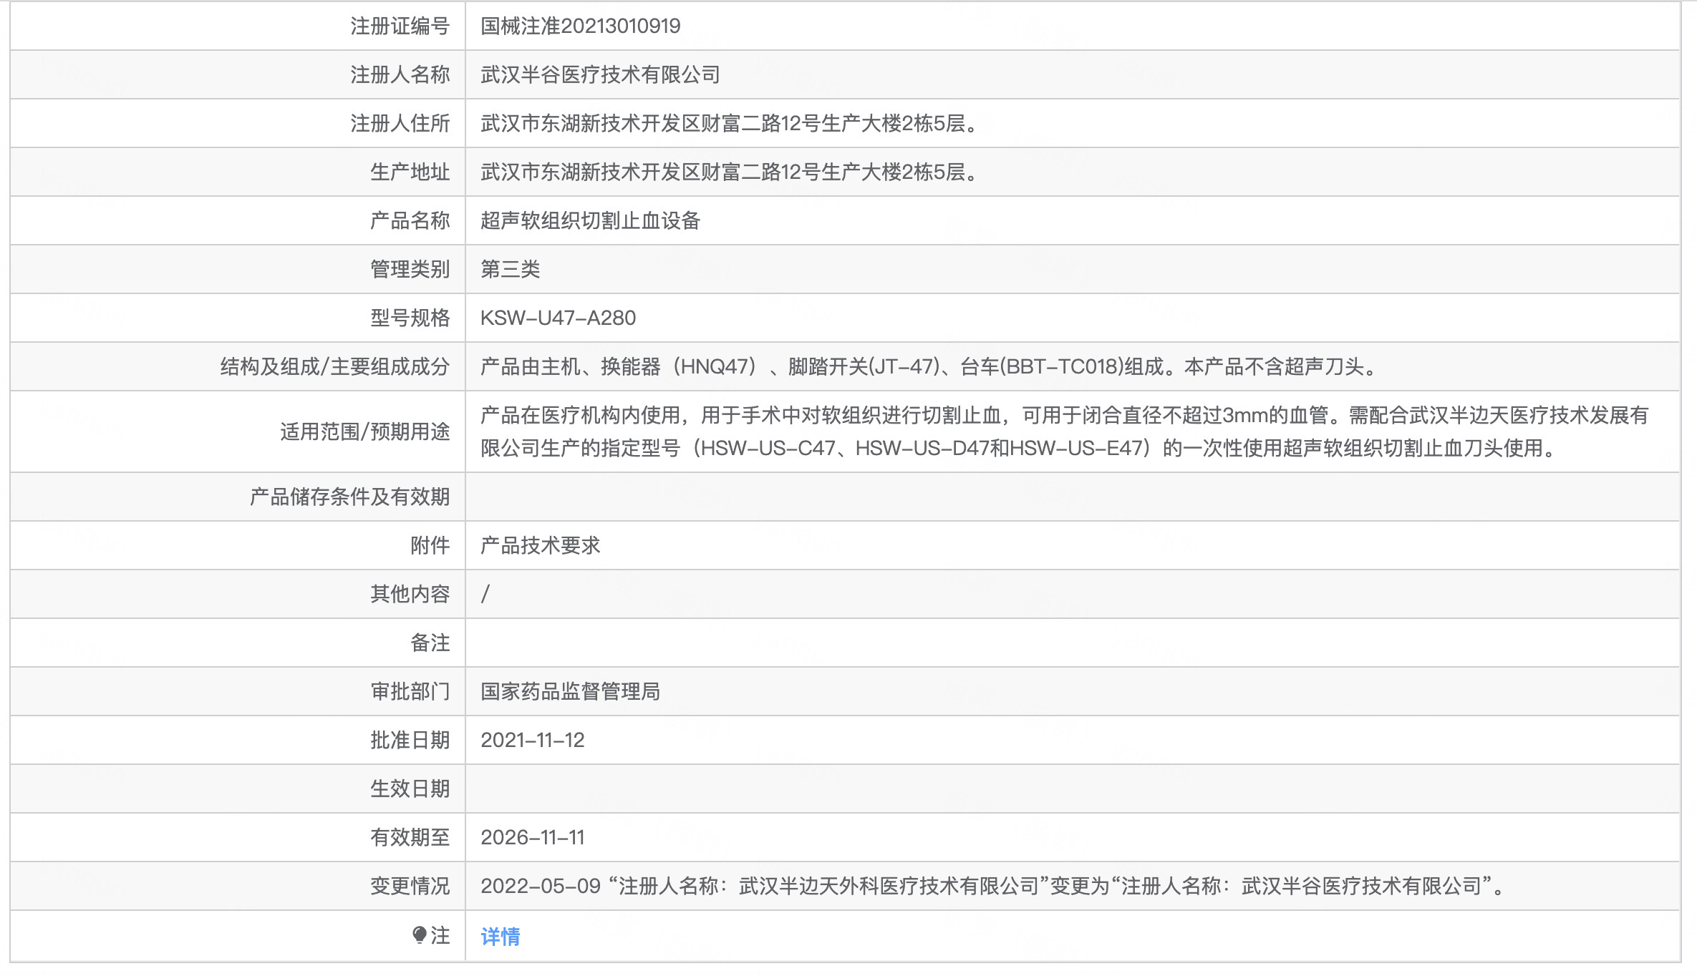Select registrant name 武汉半谷医疗技术有限公司
The image size is (1697, 976).
point(600,74)
